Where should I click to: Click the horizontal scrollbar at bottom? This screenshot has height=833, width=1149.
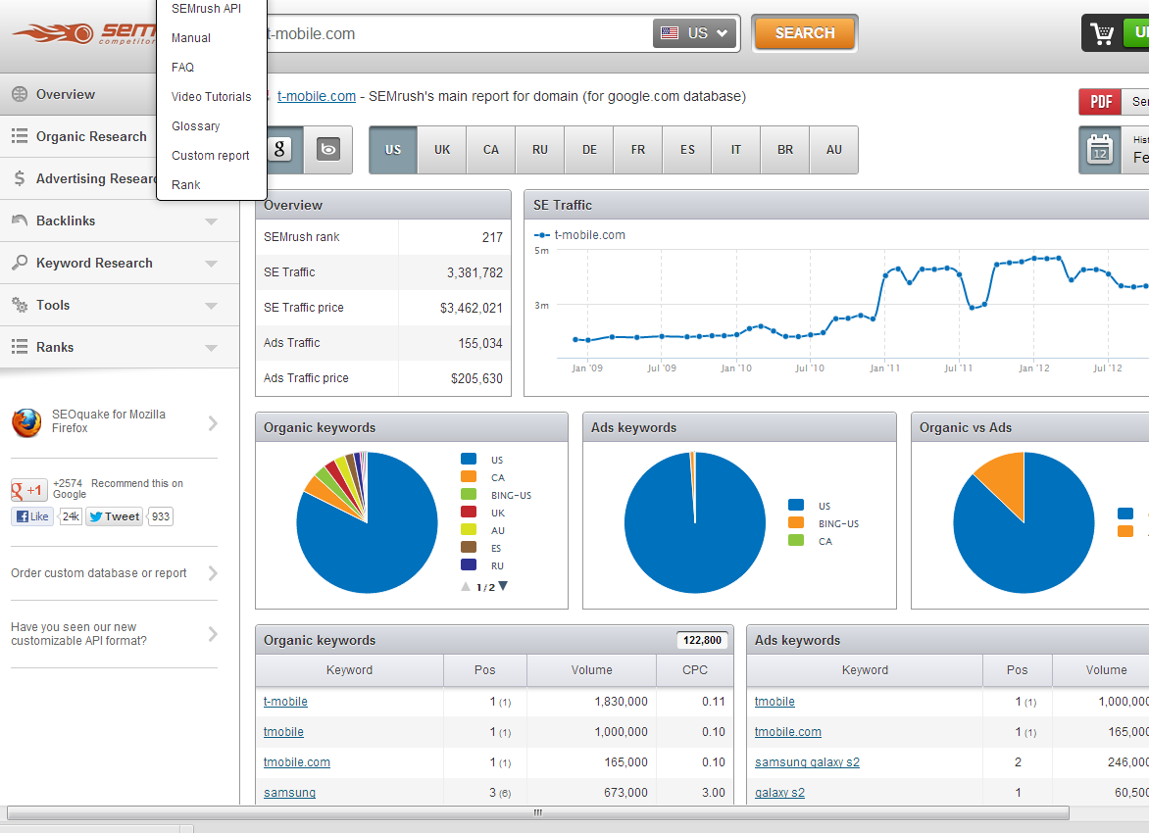[538, 812]
